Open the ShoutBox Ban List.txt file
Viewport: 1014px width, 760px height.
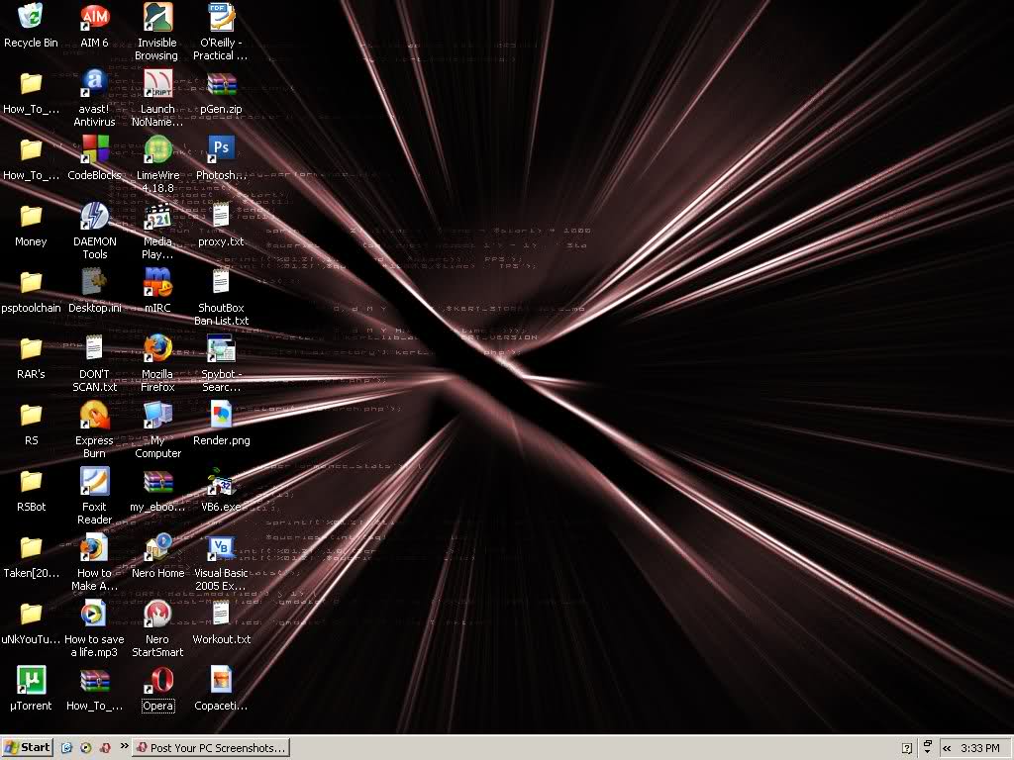click(x=221, y=281)
